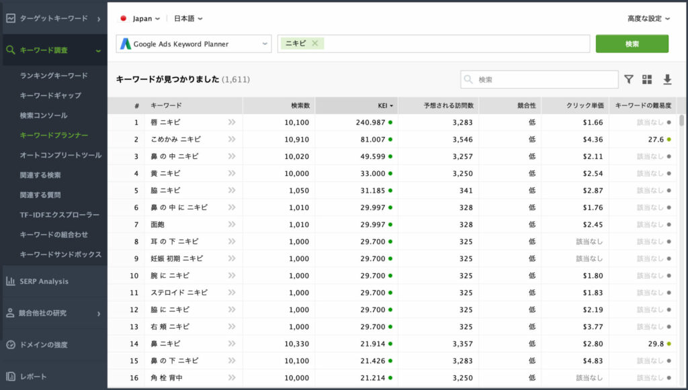Image resolution: width=688 pixels, height=390 pixels.
Task: Open キーワードギャップ in sidebar
Action: 50,95
